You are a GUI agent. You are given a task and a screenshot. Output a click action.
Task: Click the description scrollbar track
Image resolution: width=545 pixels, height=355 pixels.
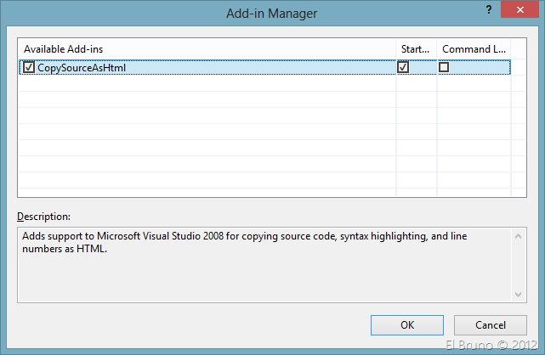(519, 263)
